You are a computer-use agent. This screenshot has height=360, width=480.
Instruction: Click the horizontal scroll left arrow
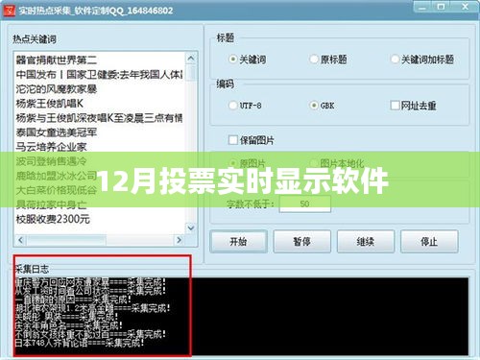tap(21, 240)
